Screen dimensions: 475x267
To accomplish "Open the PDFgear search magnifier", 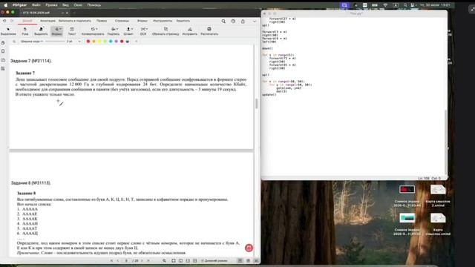I will 223,22.
